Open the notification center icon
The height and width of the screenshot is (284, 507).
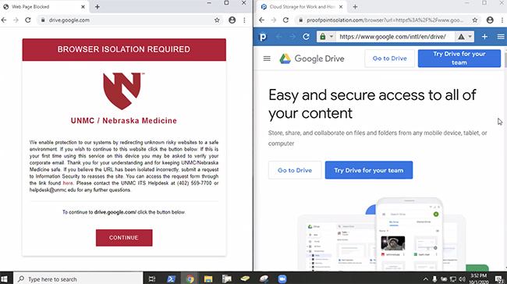[x=499, y=279]
